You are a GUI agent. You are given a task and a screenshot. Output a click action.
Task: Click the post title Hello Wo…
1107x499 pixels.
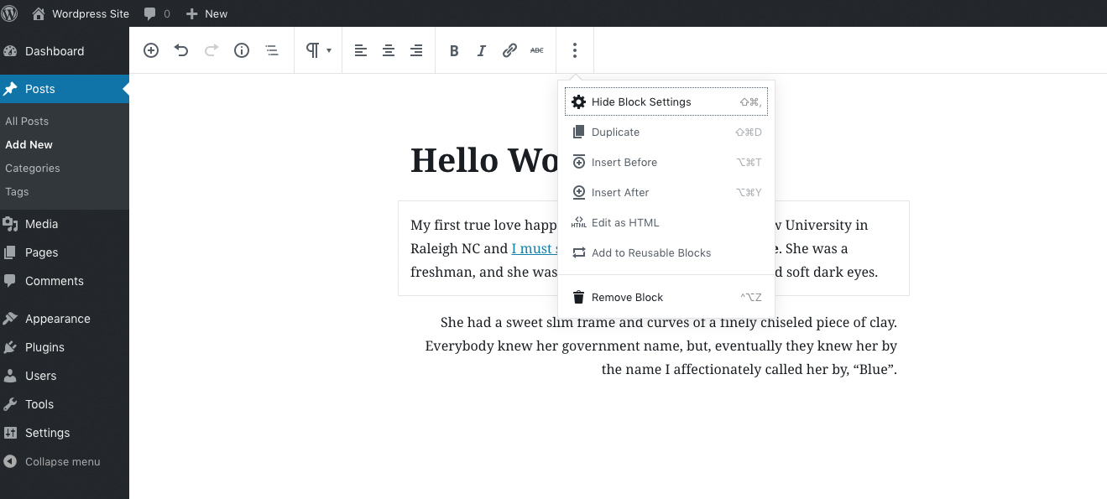pyautogui.click(x=483, y=159)
